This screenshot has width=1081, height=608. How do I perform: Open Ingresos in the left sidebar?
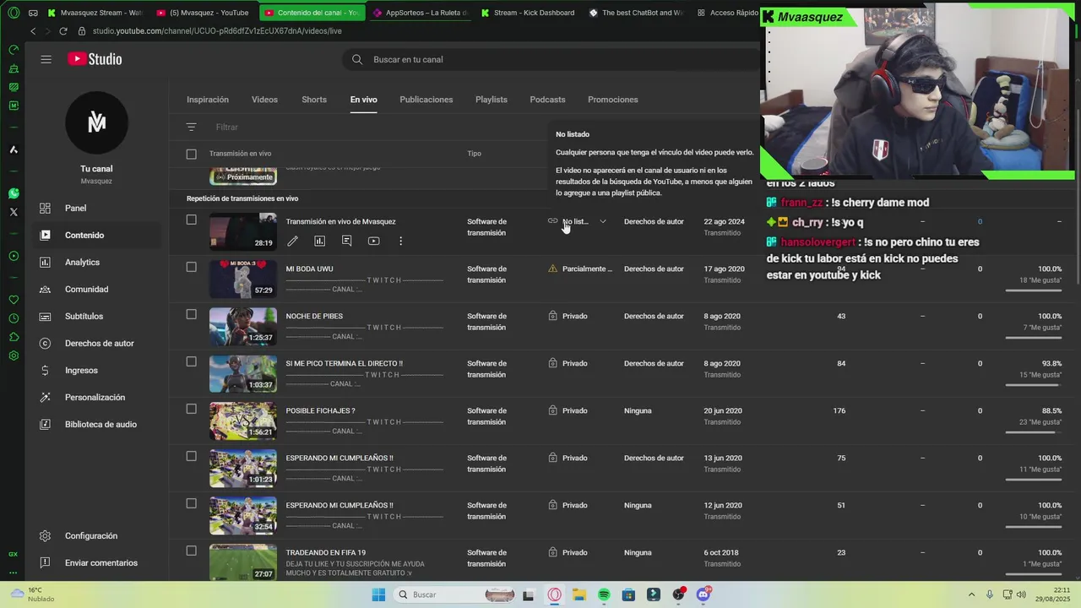click(96, 370)
